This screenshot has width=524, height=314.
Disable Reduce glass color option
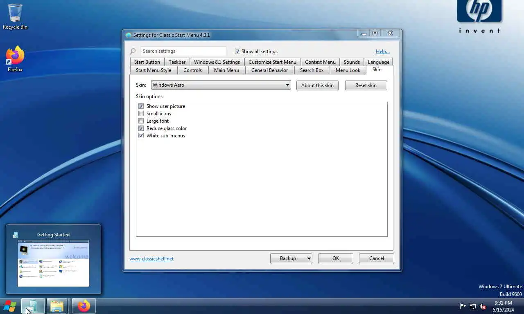coord(141,128)
